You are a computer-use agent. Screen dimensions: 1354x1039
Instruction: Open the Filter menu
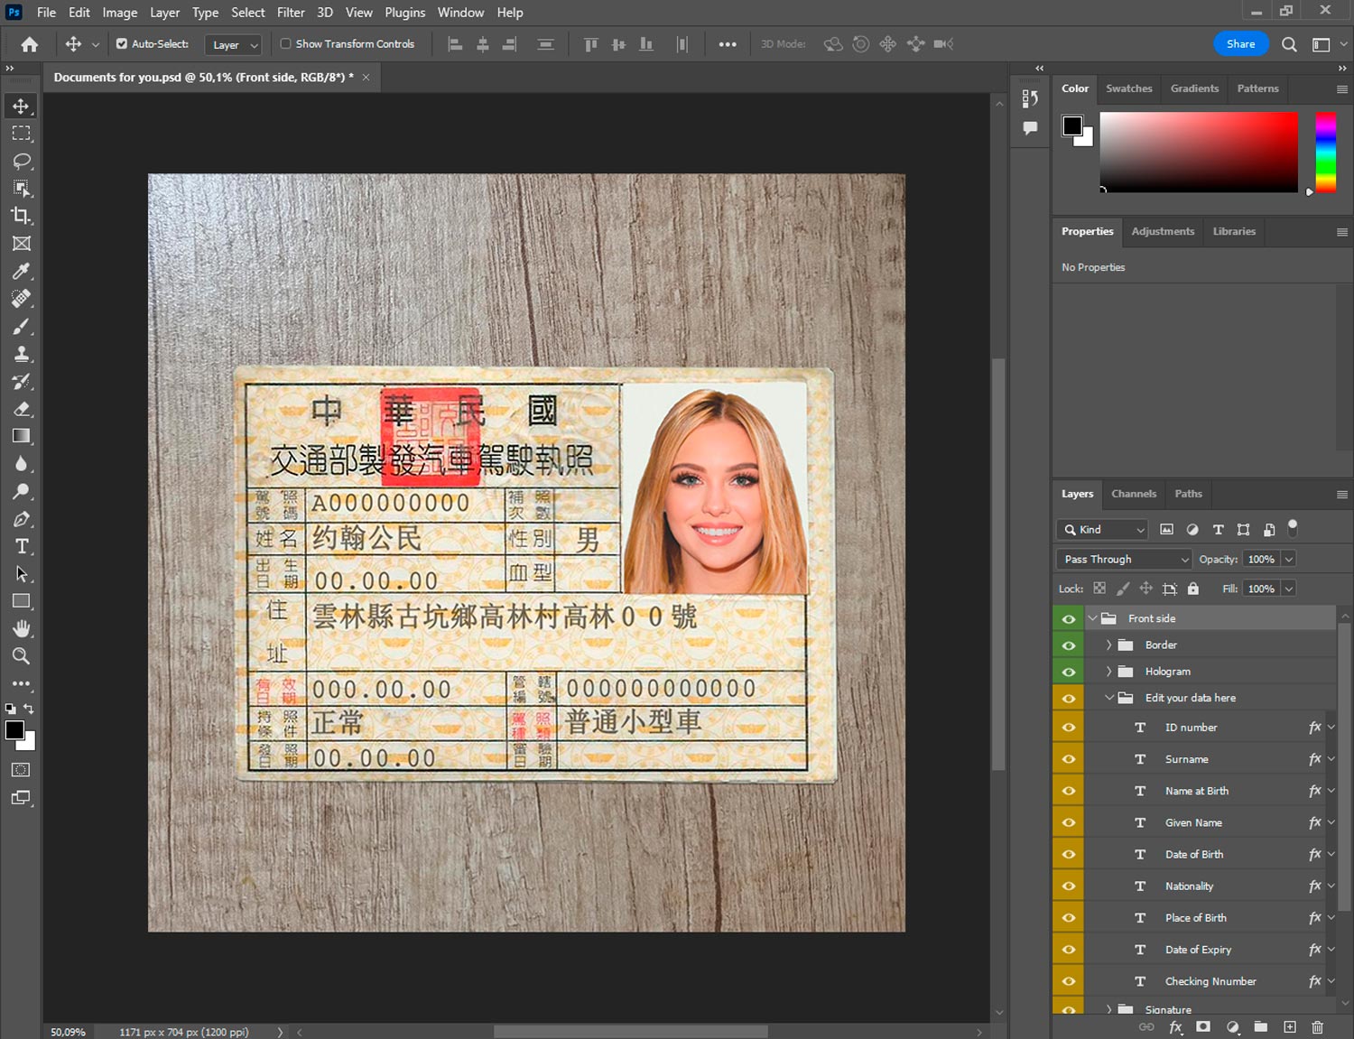[x=290, y=13]
